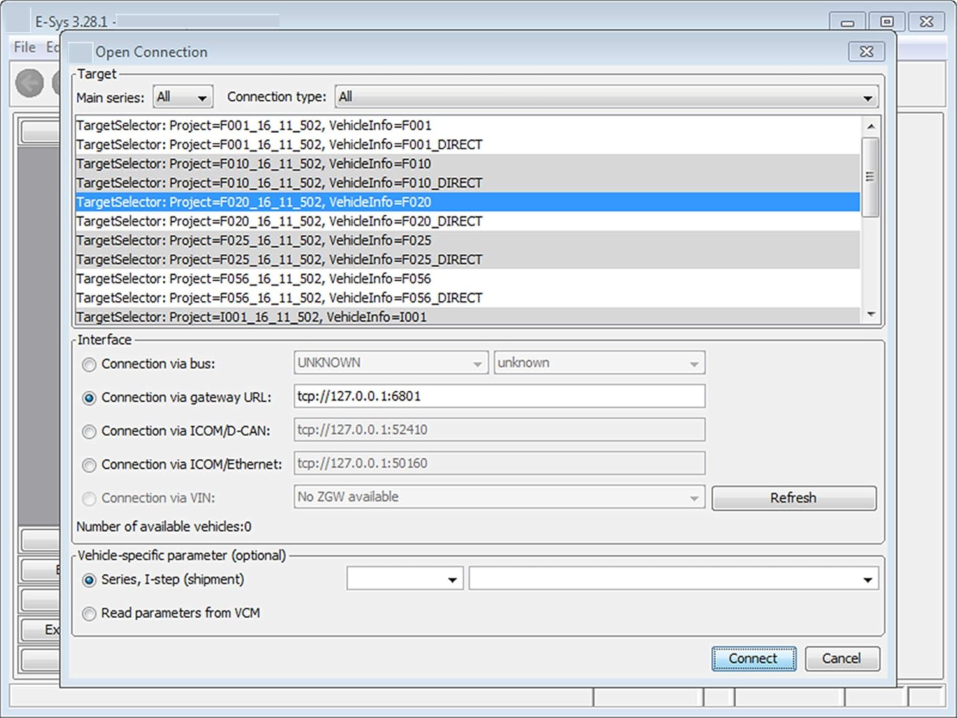This screenshot has height=718, width=957.
Task: Expand the Connection type dropdown
Action: click(606, 98)
